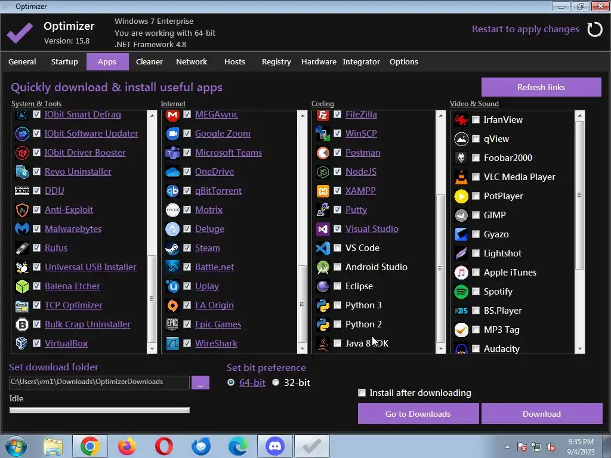The height and width of the screenshot is (458, 611).
Task: Click Coding list scroll down arrow
Action: tap(441, 349)
